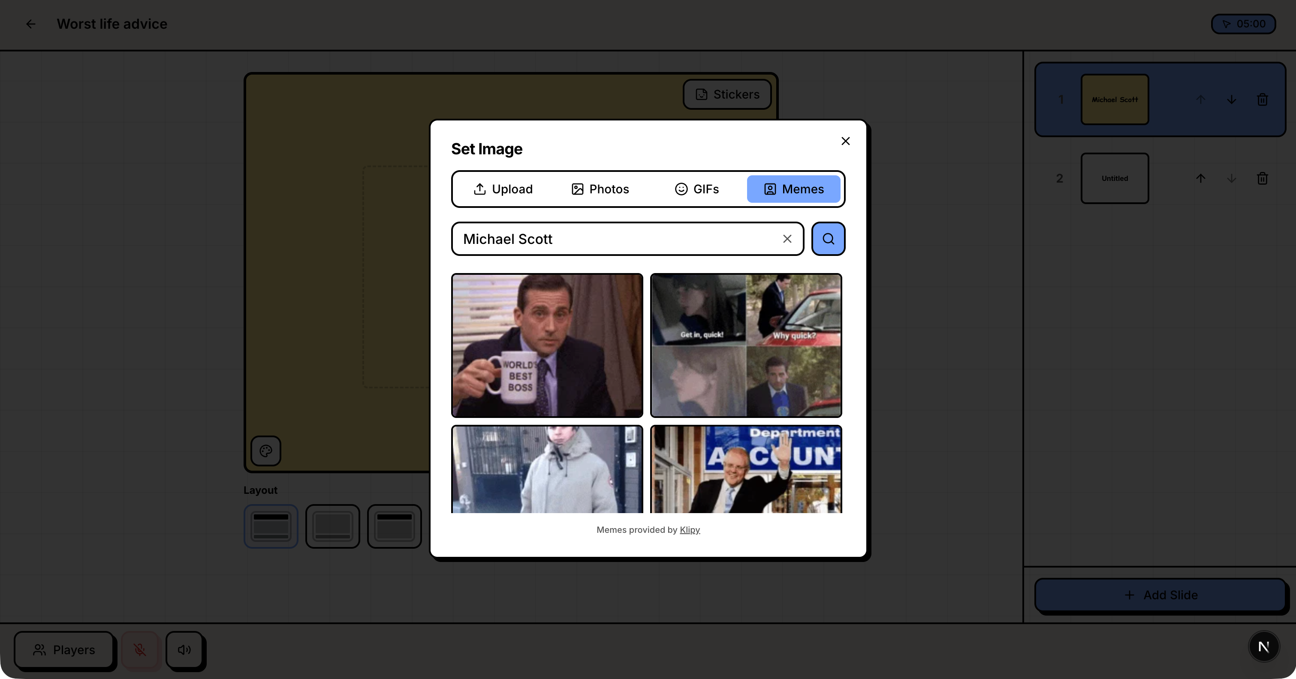Click the search magnifier icon
The image size is (1296, 679).
[828, 239]
